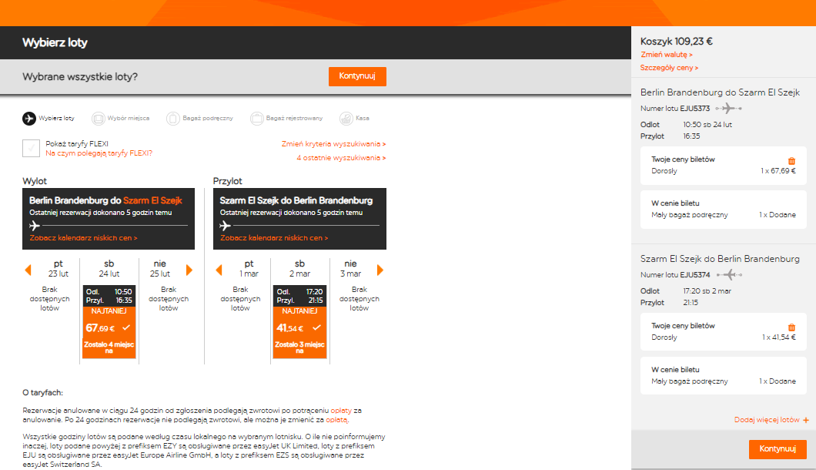Click the orange Kontynuuj button in header bar
Image resolution: width=816 pixels, height=470 pixels.
[x=357, y=76]
